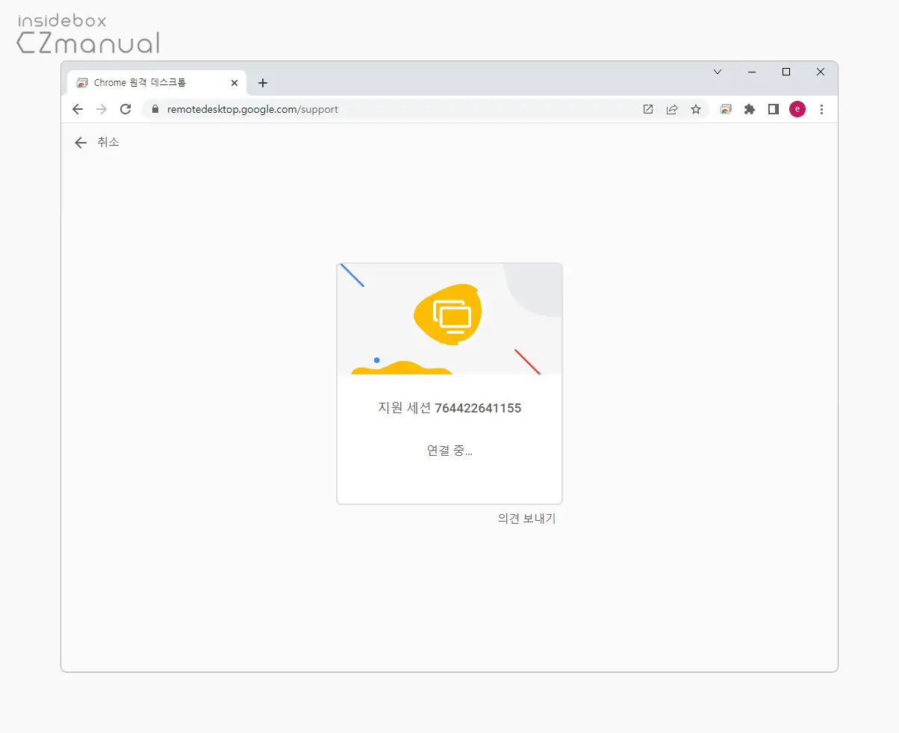
Task: Click the 취소 back arrow
Action: pyautogui.click(x=81, y=143)
